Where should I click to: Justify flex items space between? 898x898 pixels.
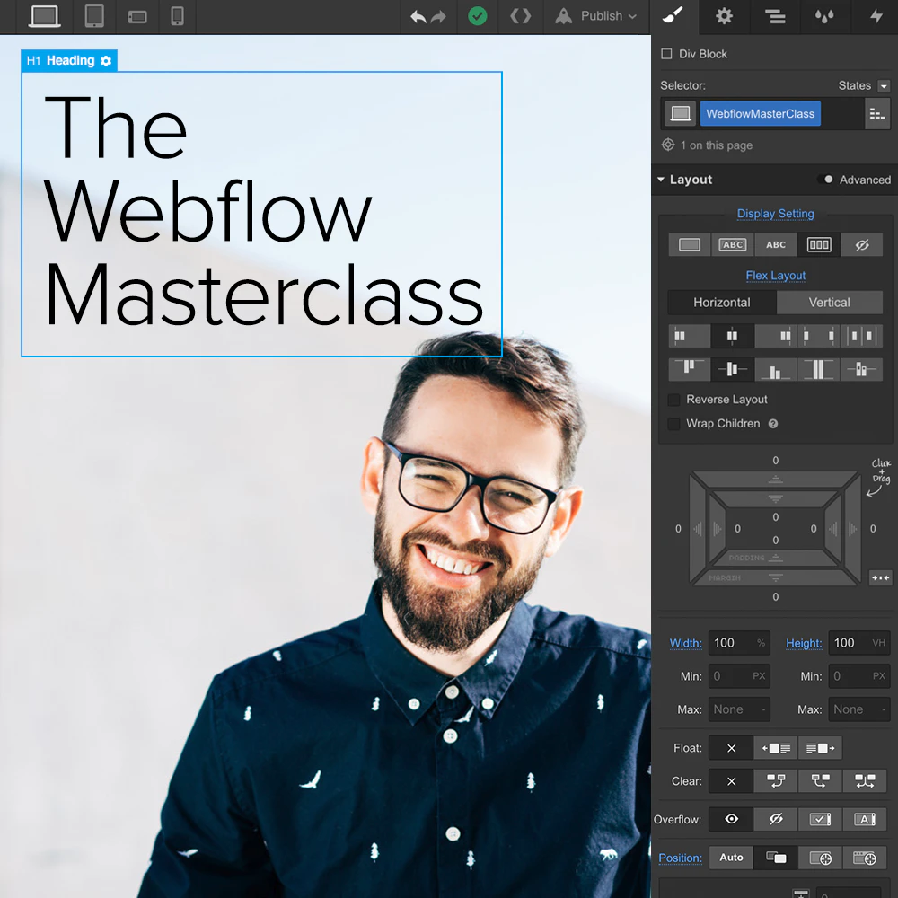(818, 336)
